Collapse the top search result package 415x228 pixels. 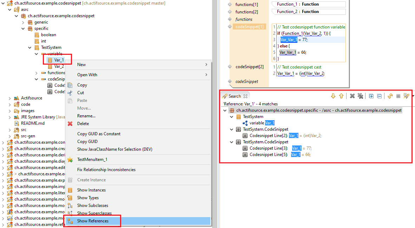tap(225, 110)
